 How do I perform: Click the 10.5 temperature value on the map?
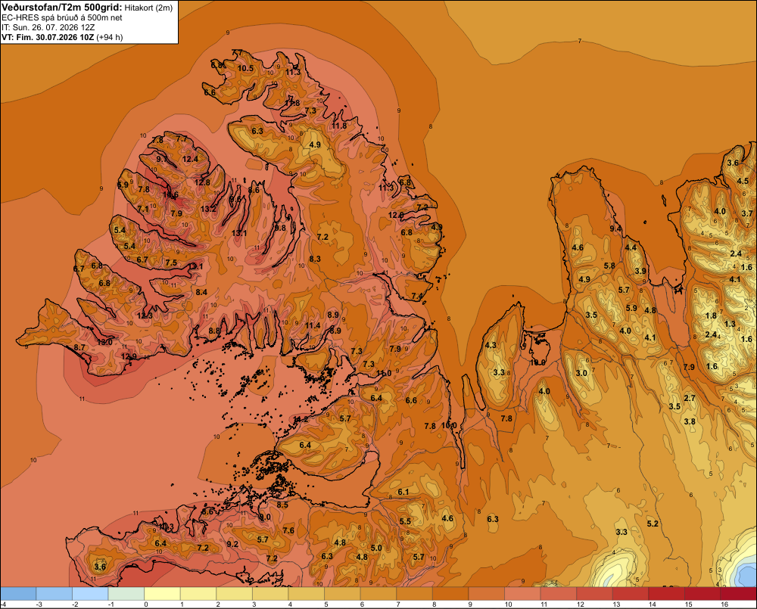point(245,68)
